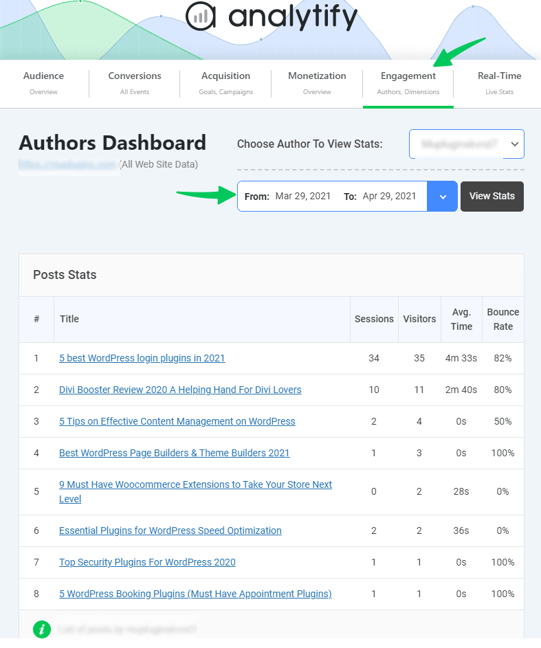Click the 2m 40s average time cell
The height and width of the screenshot is (648, 541).
pos(461,390)
